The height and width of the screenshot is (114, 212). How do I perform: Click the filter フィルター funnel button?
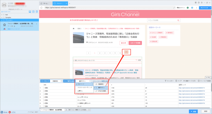point(169,81)
